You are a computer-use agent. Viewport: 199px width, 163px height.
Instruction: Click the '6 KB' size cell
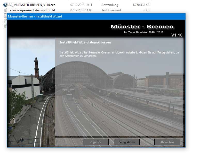click(x=146, y=10)
